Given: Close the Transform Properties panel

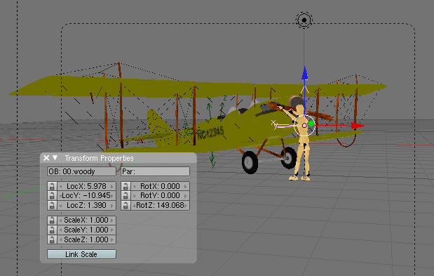Looking at the screenshot, I should click(x=46, y=158).
